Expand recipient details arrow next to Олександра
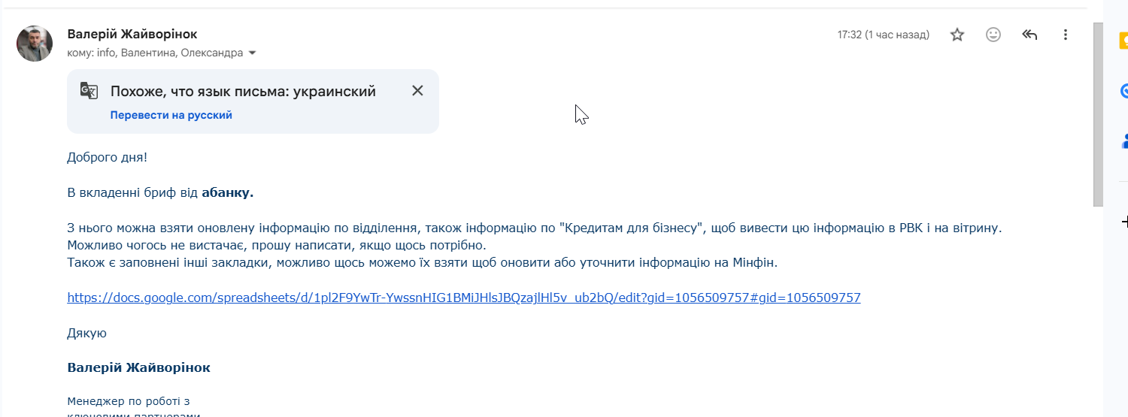Image resolution: width=1128 pixels, height=417 pixels. tap(253, 53)
